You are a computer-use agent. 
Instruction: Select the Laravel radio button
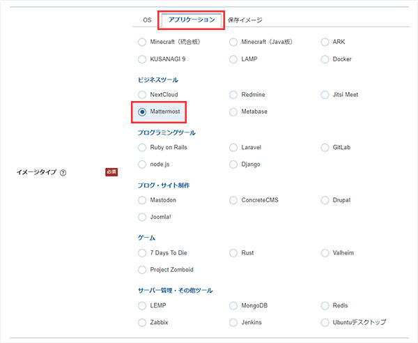[x=233, y=148]
